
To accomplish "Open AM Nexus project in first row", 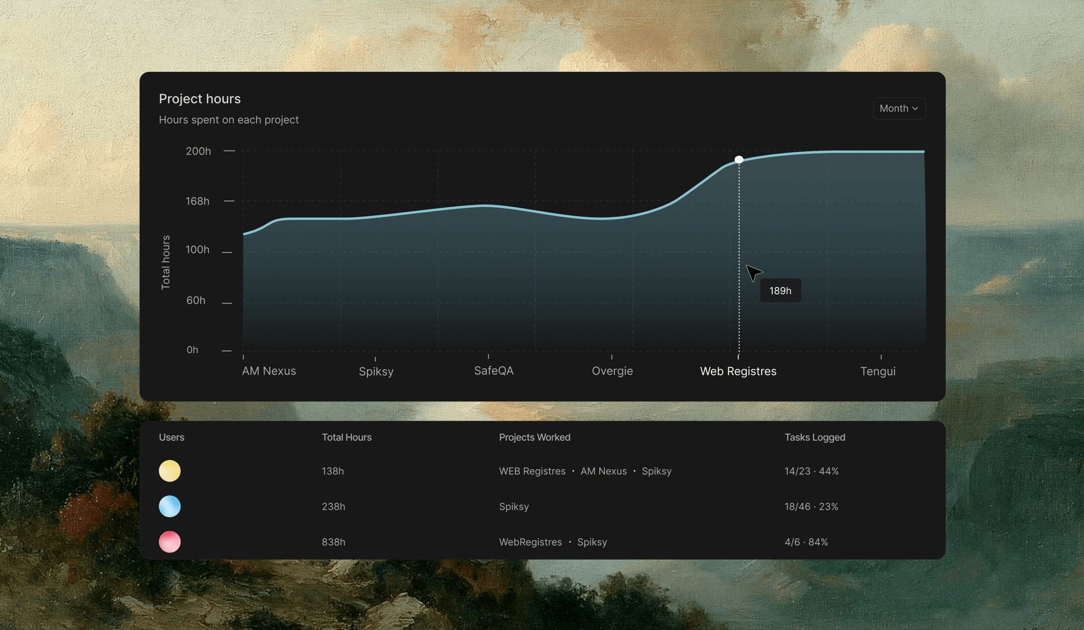I will click(x=604, y=471).
